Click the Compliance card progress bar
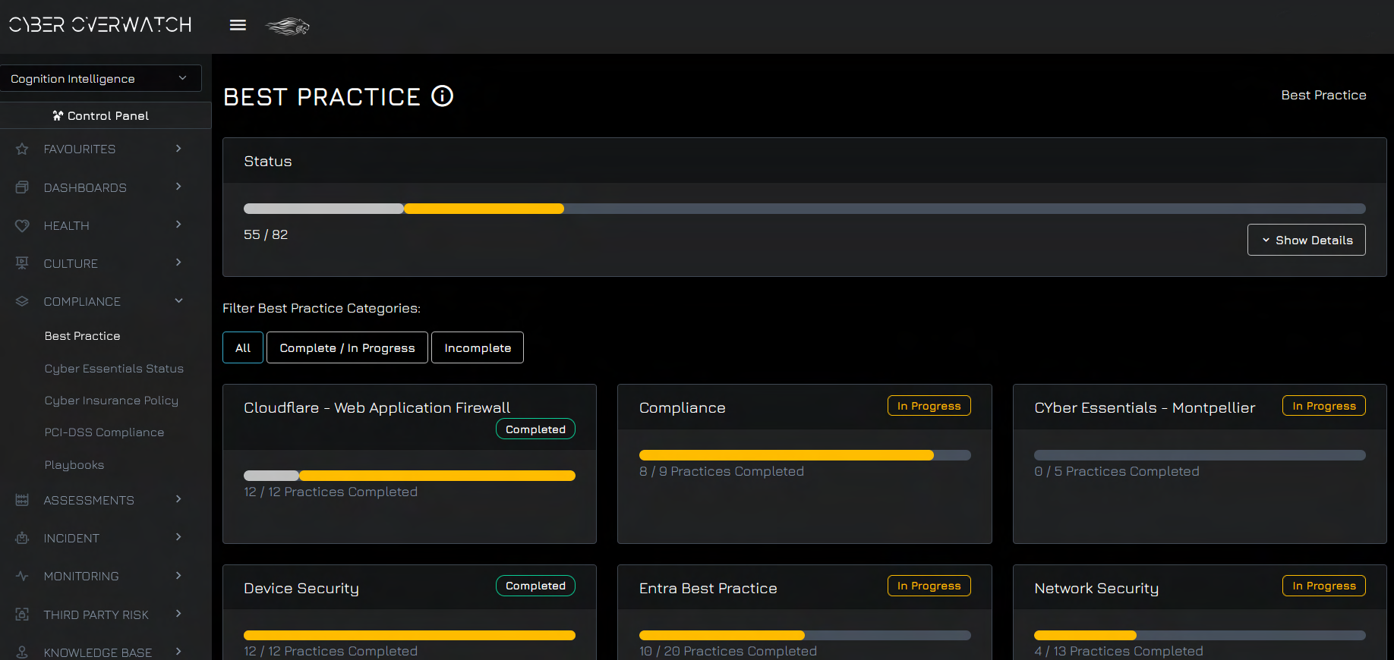The width and height of the screenshot is (1394, 660). pos(805,455)
